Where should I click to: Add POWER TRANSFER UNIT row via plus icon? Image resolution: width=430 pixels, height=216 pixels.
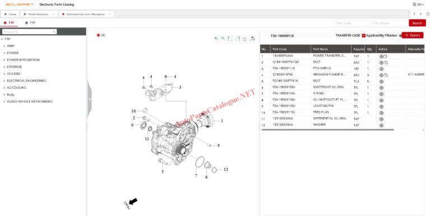381,56
